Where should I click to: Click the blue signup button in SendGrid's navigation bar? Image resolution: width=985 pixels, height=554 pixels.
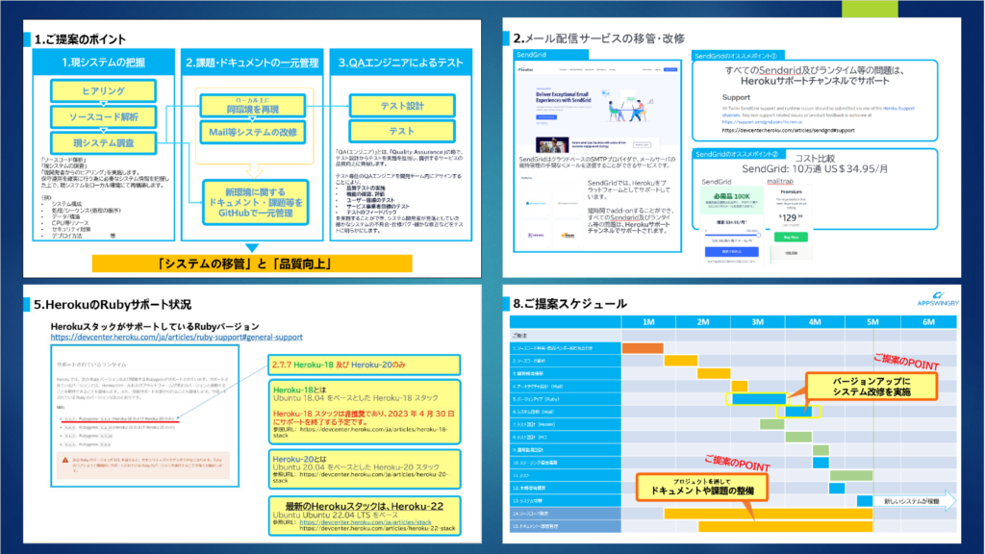(669, 68)
